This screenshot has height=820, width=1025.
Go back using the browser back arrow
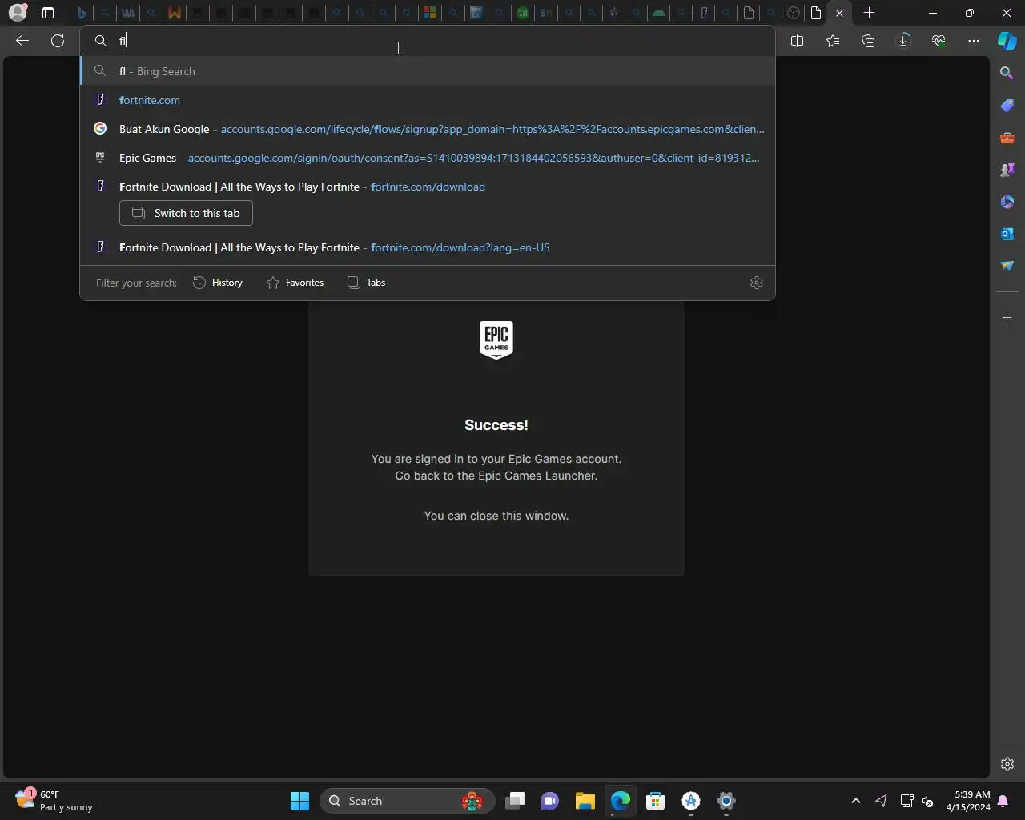[x=22, y=41]
